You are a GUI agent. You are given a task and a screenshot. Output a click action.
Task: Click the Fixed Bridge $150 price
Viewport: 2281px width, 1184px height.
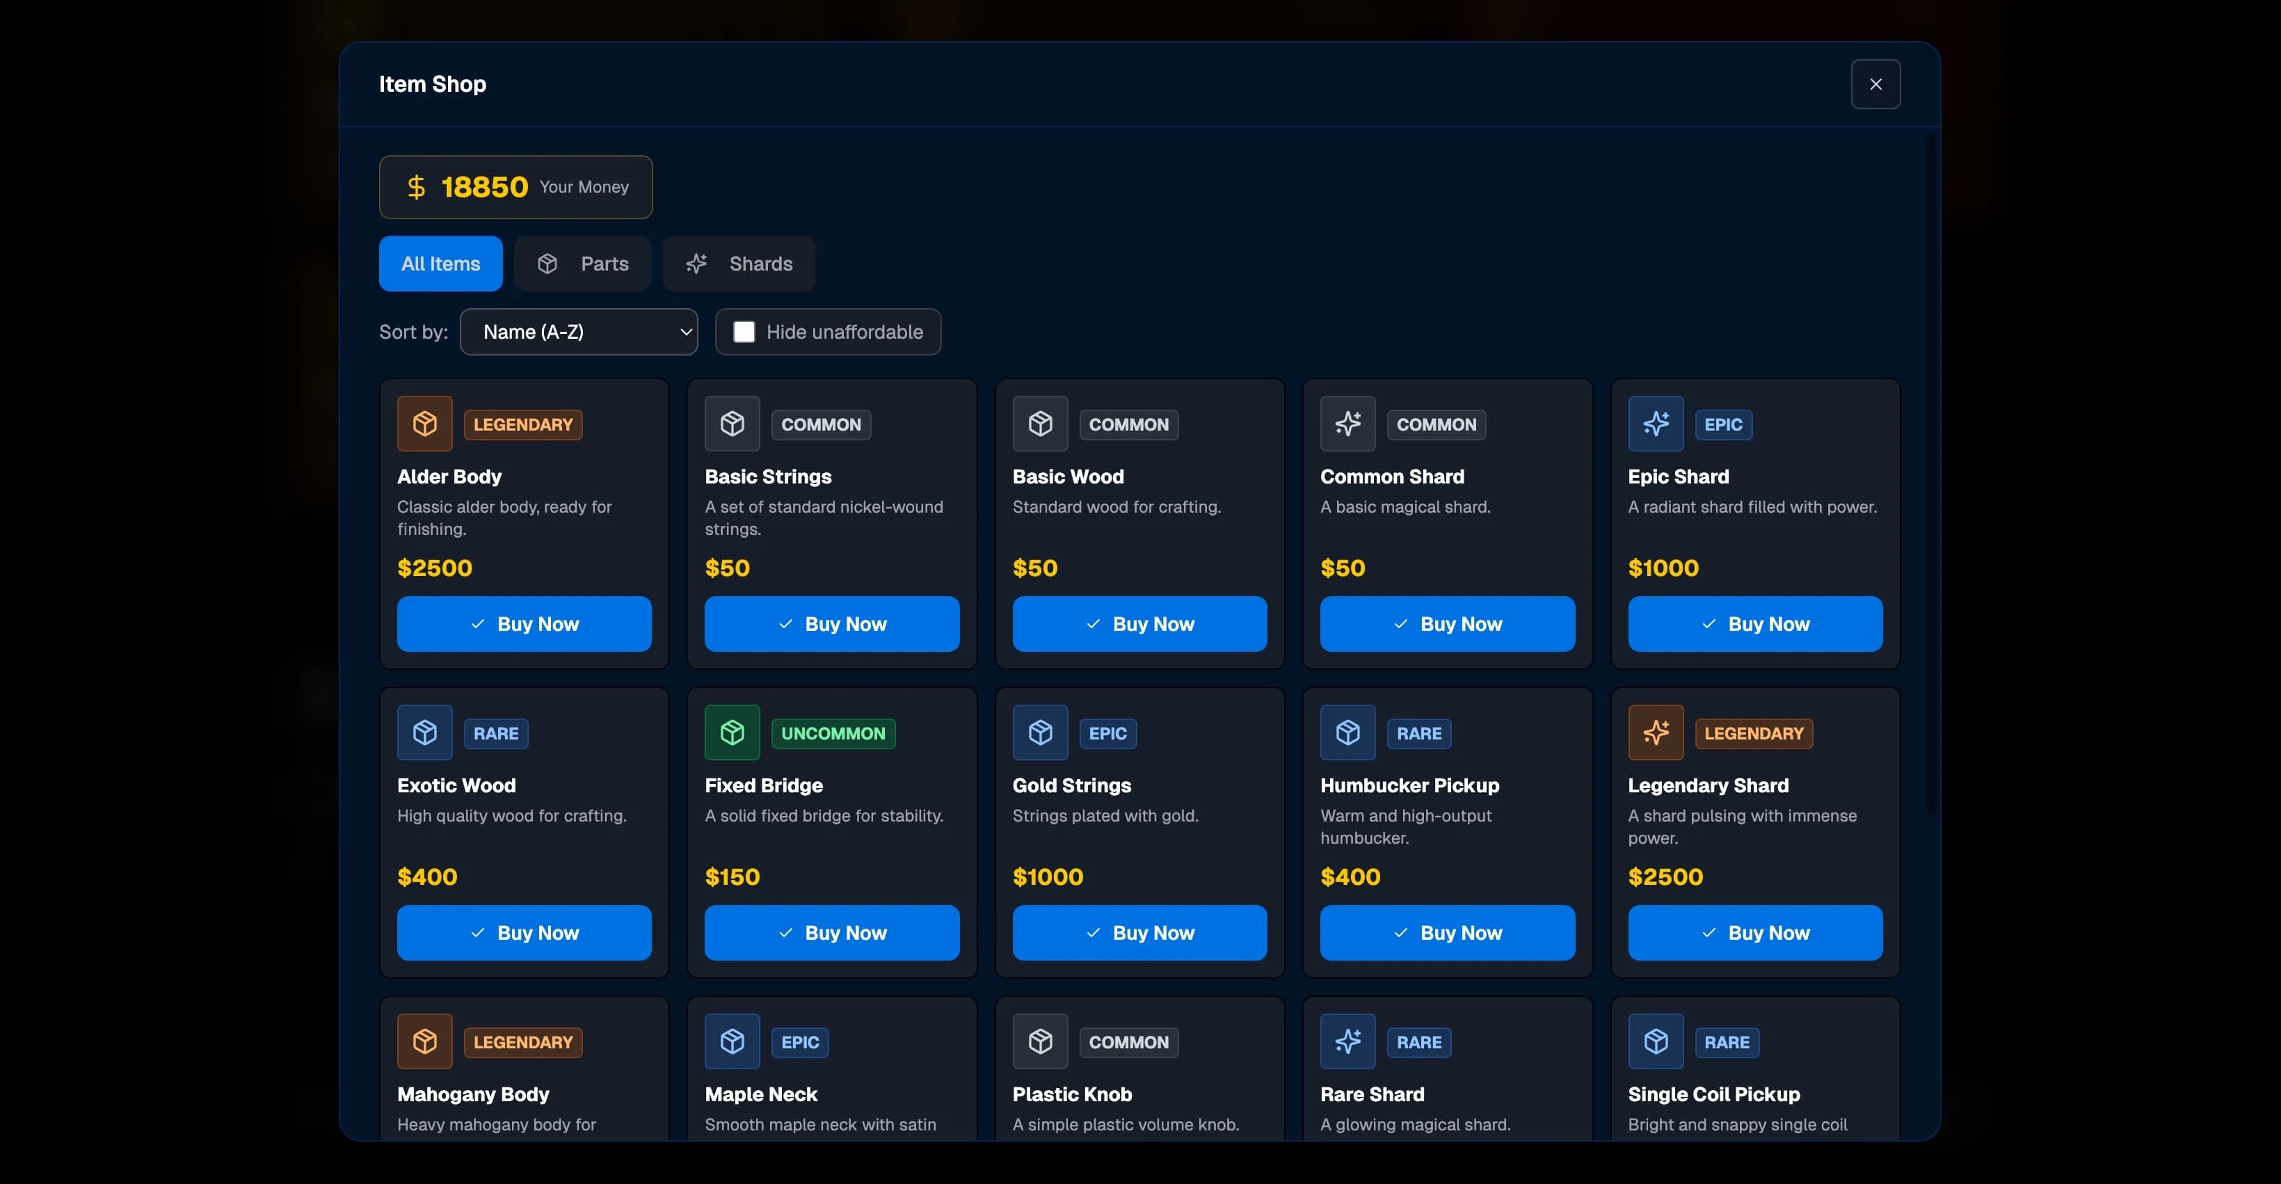tap(733, 877)
